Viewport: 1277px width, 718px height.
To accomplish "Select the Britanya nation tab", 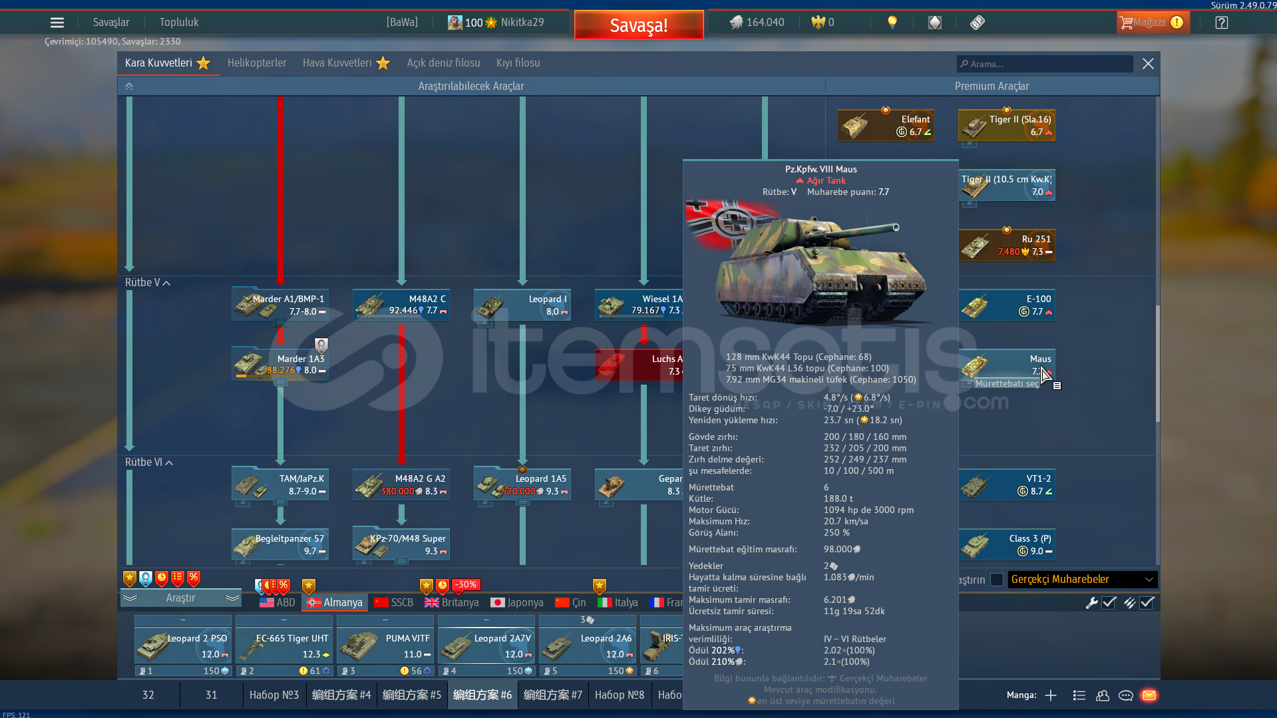I will coord(452,603).
